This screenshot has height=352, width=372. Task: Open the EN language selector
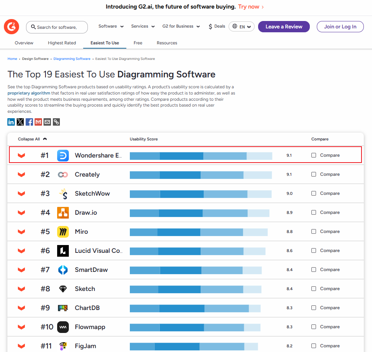(x=241, y=27)
